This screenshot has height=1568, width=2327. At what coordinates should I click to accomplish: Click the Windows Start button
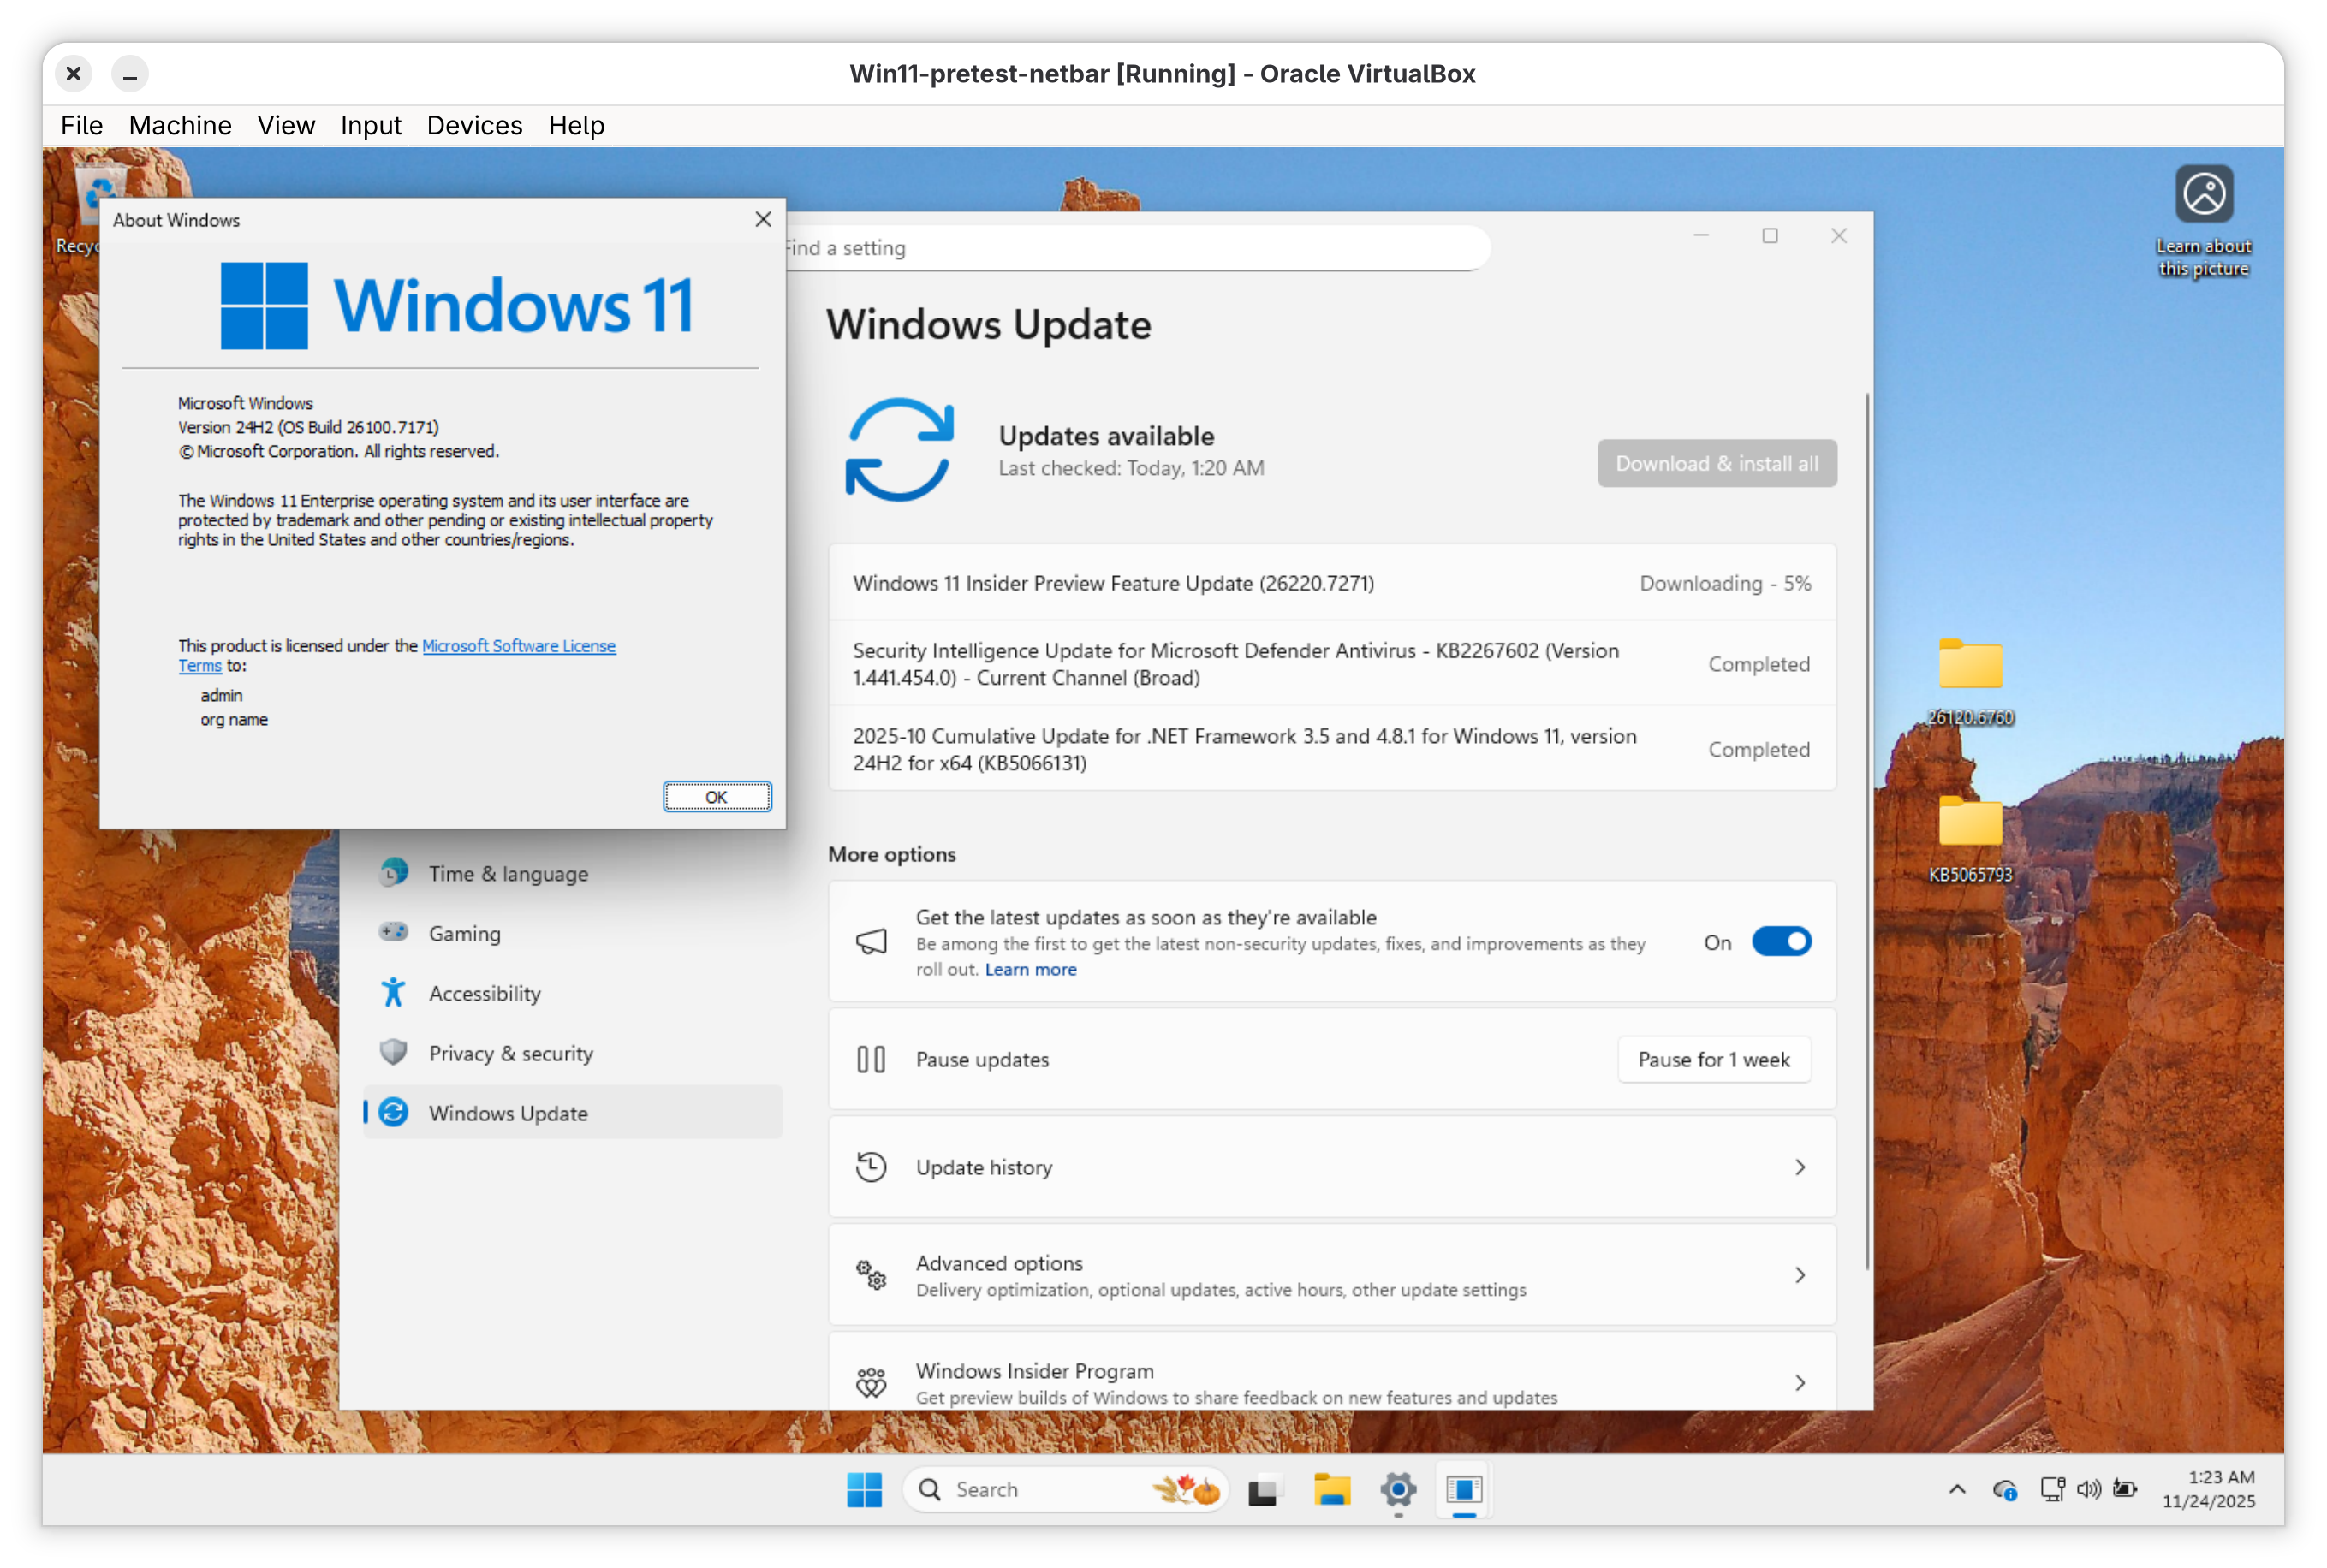[x=864, y=1490]
